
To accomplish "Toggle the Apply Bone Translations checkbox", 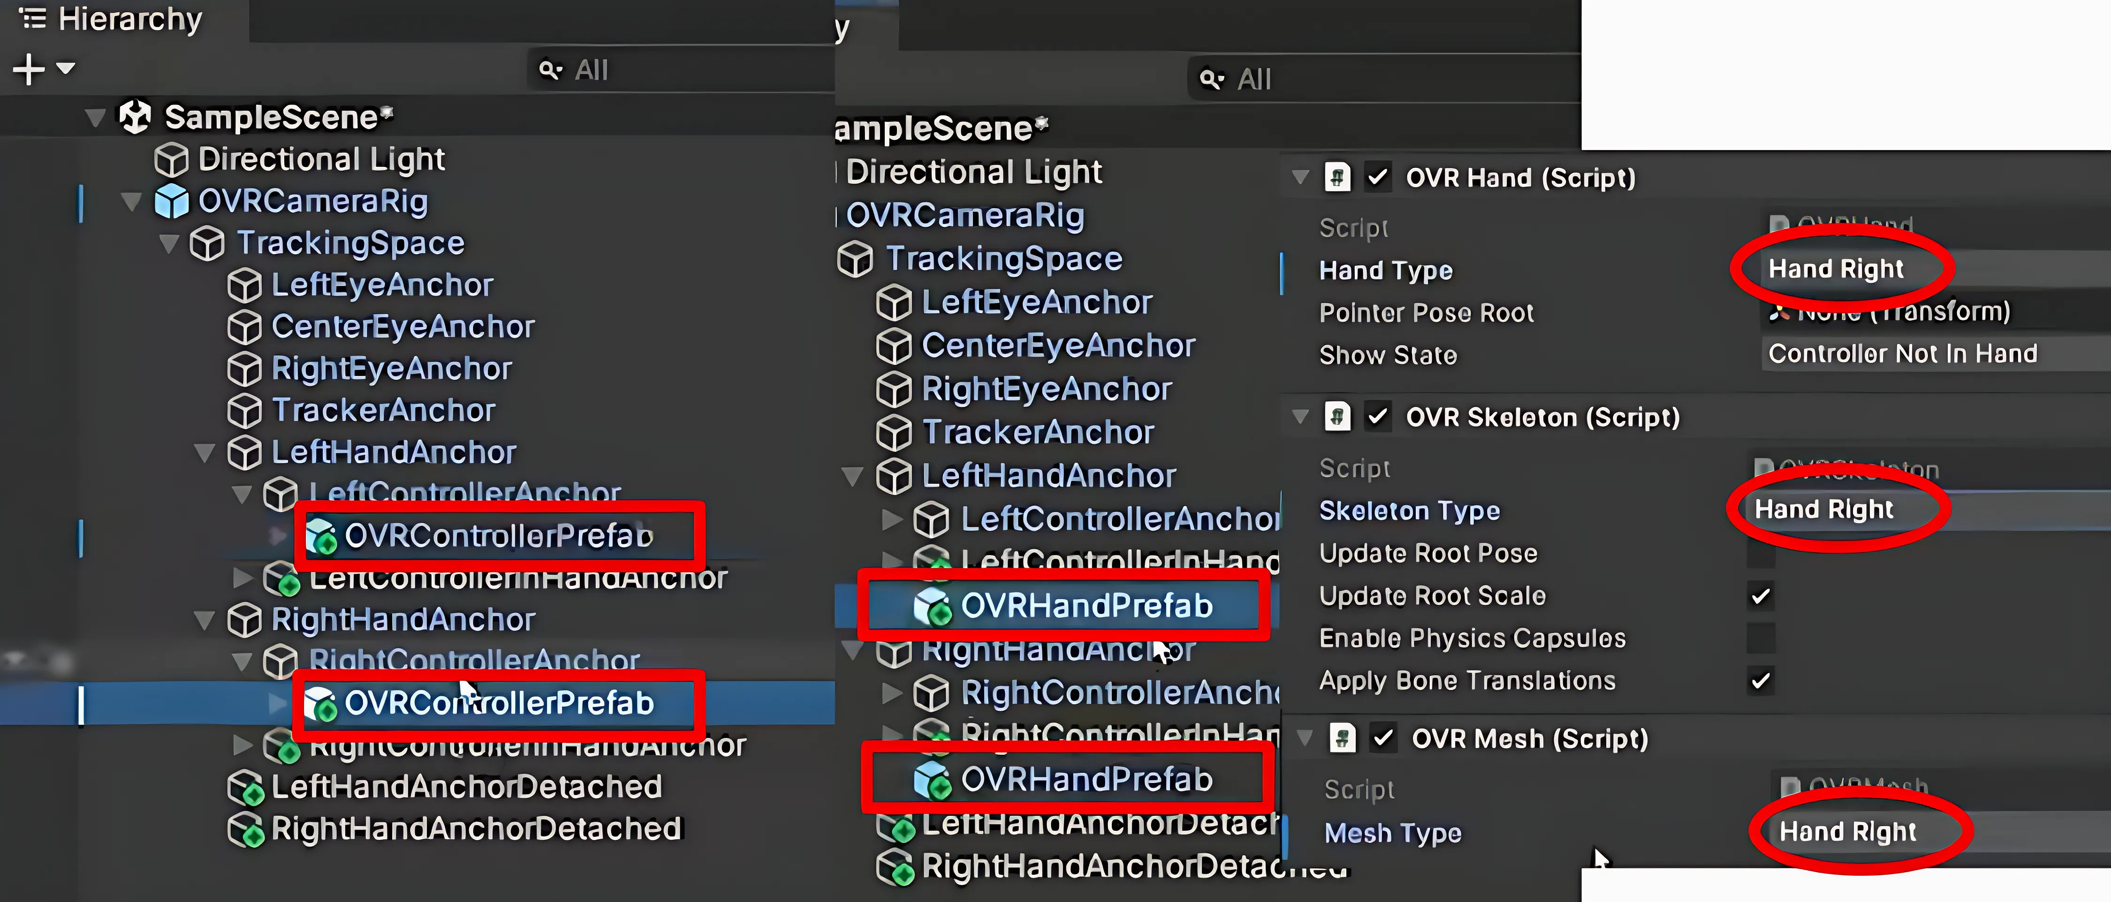I will (x=1760, y=681).
